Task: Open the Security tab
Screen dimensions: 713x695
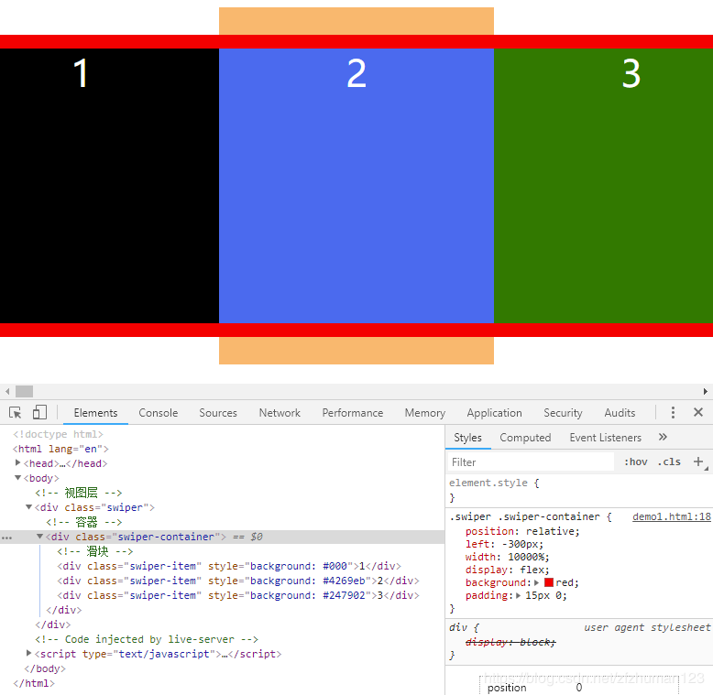Action: click(x=563, y=412)
